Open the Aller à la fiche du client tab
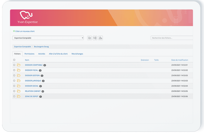The image size is (204, 134). tap(58, 54)
